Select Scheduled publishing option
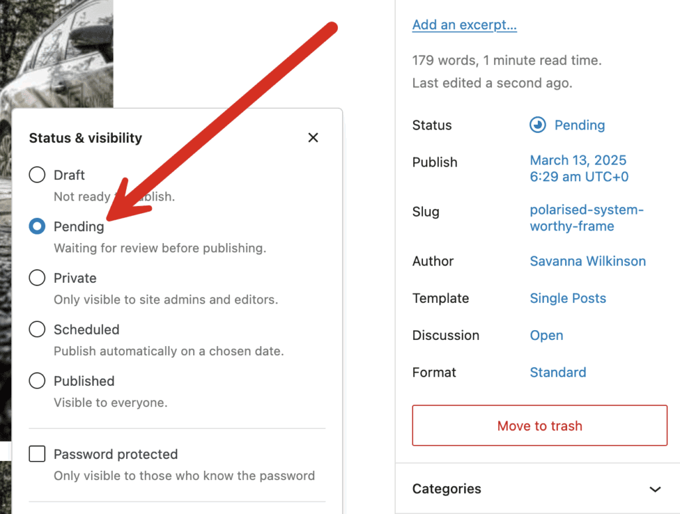The width and height of the screenshot is (680, 514). [37, 329]
